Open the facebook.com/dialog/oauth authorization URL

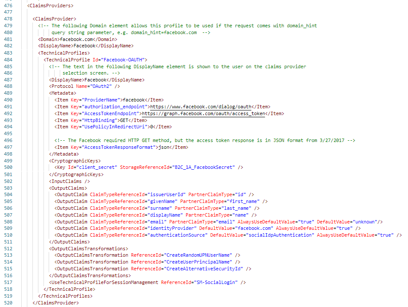(x=198, y=107)
